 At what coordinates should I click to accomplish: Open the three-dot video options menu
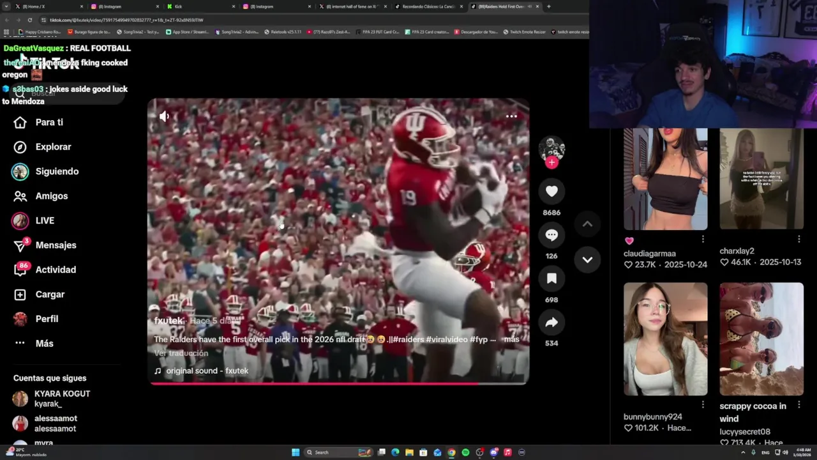(511, 116)
